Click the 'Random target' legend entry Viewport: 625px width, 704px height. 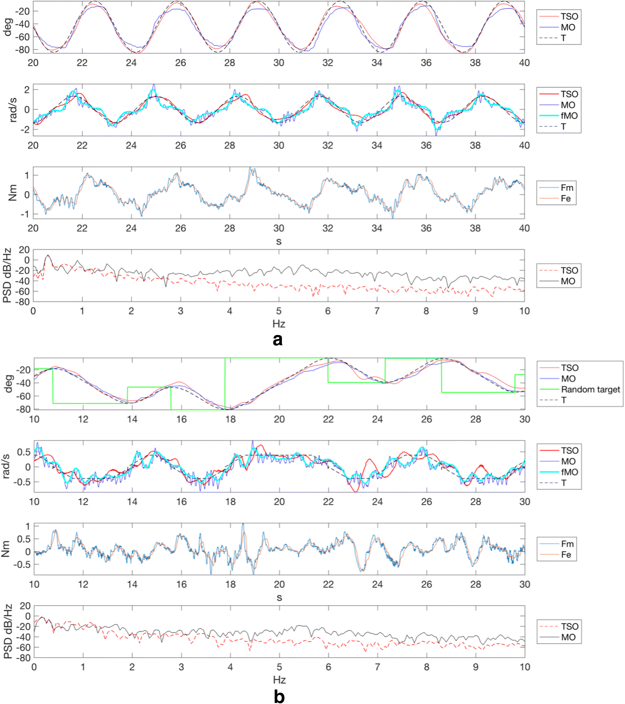point(581,390)
